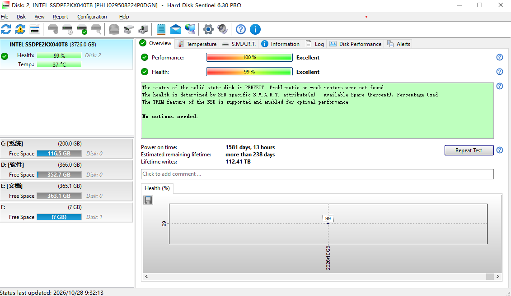The width and height of the screenshot is (511, 296).
Task: Click power on time '1581 days, 13 hours'
Action: point(250,147)
